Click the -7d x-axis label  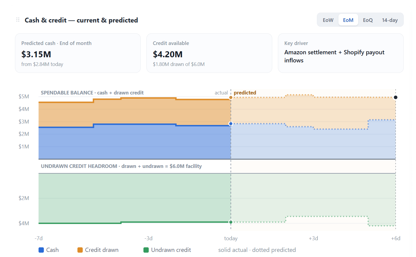pyautogui.click(x=39, y=238)
